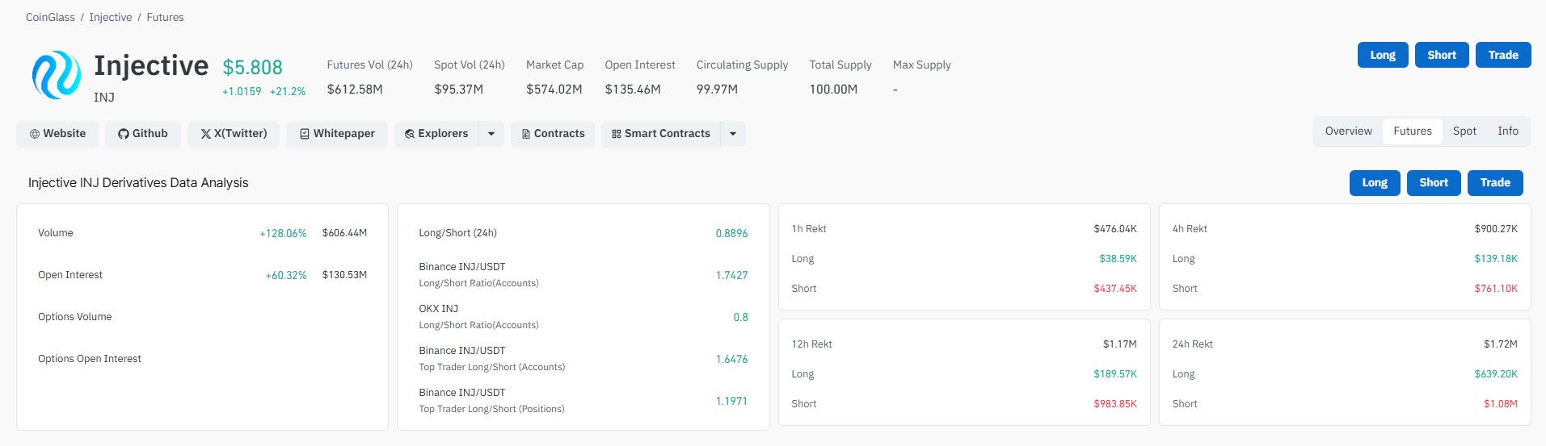Switch to the Overview tab
Image resolution: width=1546 pixels, height=446 pixels.
(1348, 131)
